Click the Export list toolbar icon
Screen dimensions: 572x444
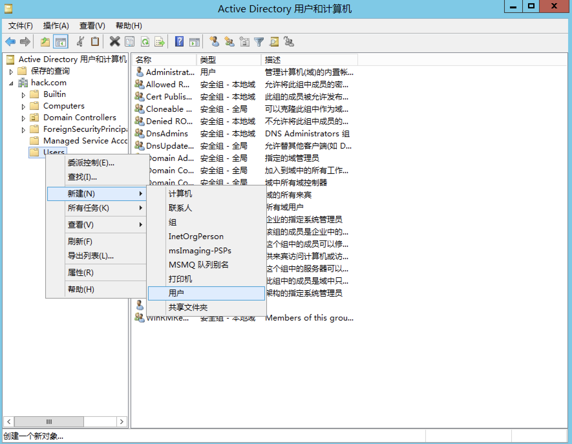(160, 42)
